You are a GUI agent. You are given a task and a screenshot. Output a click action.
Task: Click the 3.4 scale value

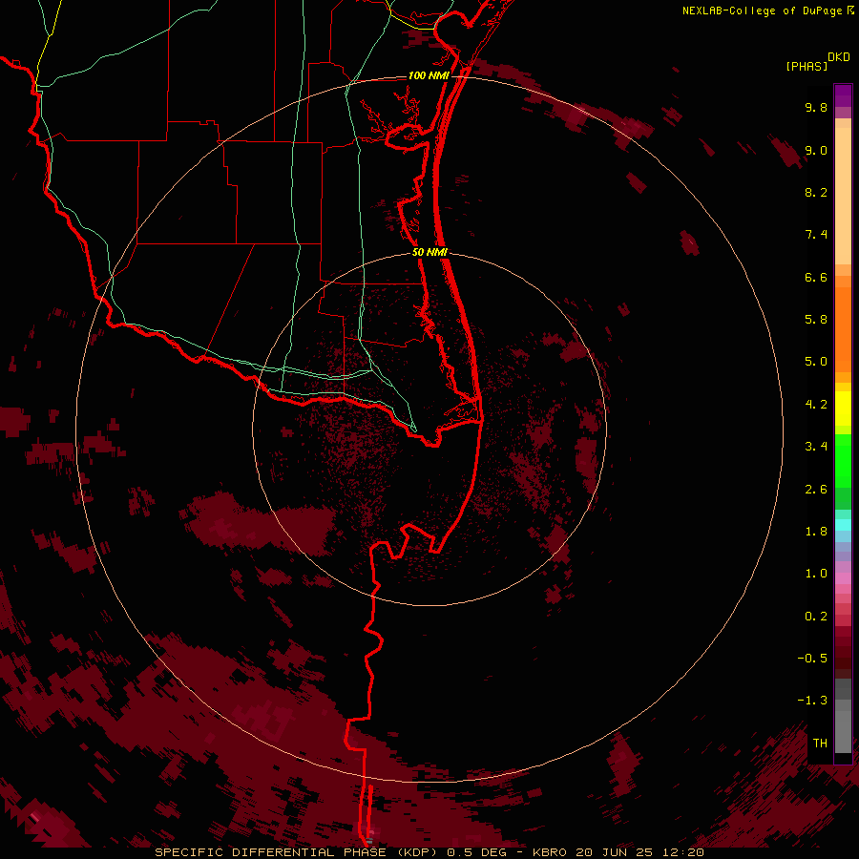point(816,447)
